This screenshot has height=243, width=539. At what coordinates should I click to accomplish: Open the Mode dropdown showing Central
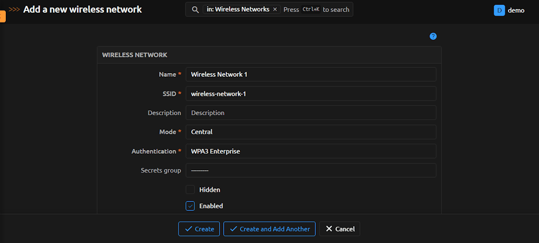(x=311, y=132)
